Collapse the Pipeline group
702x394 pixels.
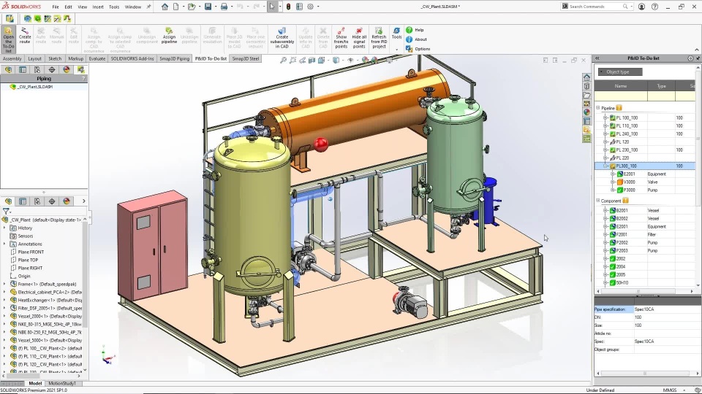click(x=597, y=108)
